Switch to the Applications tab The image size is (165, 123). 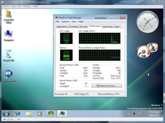click(62, 26)
